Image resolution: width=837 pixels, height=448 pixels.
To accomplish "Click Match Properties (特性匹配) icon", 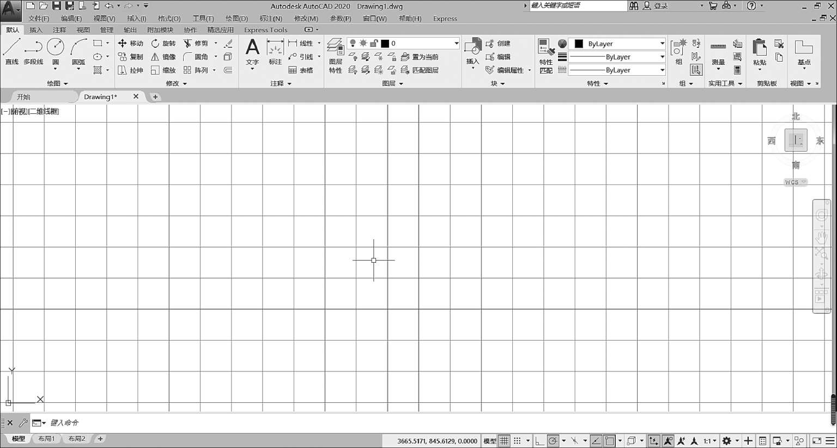I will click(545, 56).
